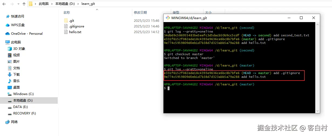Select the hello.txt file icon
332x136 pixels.
click(66, 32)
